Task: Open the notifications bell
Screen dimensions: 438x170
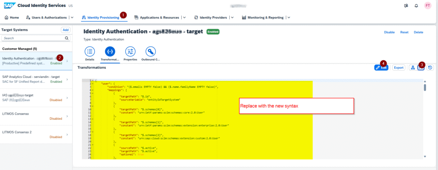Action: pos(416,6)
